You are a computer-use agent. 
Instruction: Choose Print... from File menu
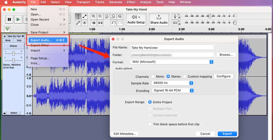point(48,63)
